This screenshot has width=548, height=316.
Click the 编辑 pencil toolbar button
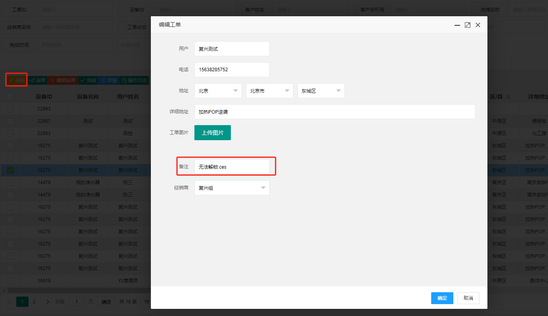(x=17, y=80)
